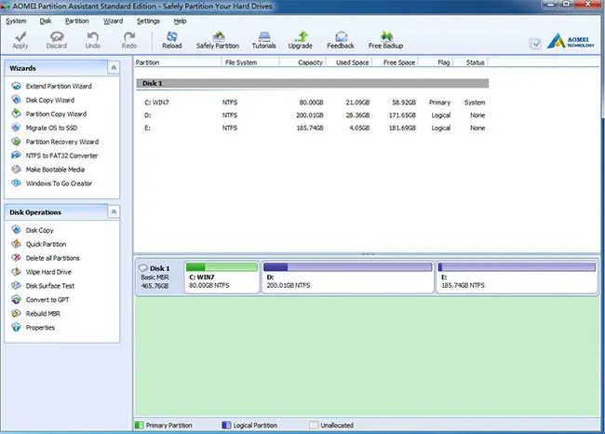
Task: Click the Unallocated legend swatch
Action: click(x=314, y=425)
